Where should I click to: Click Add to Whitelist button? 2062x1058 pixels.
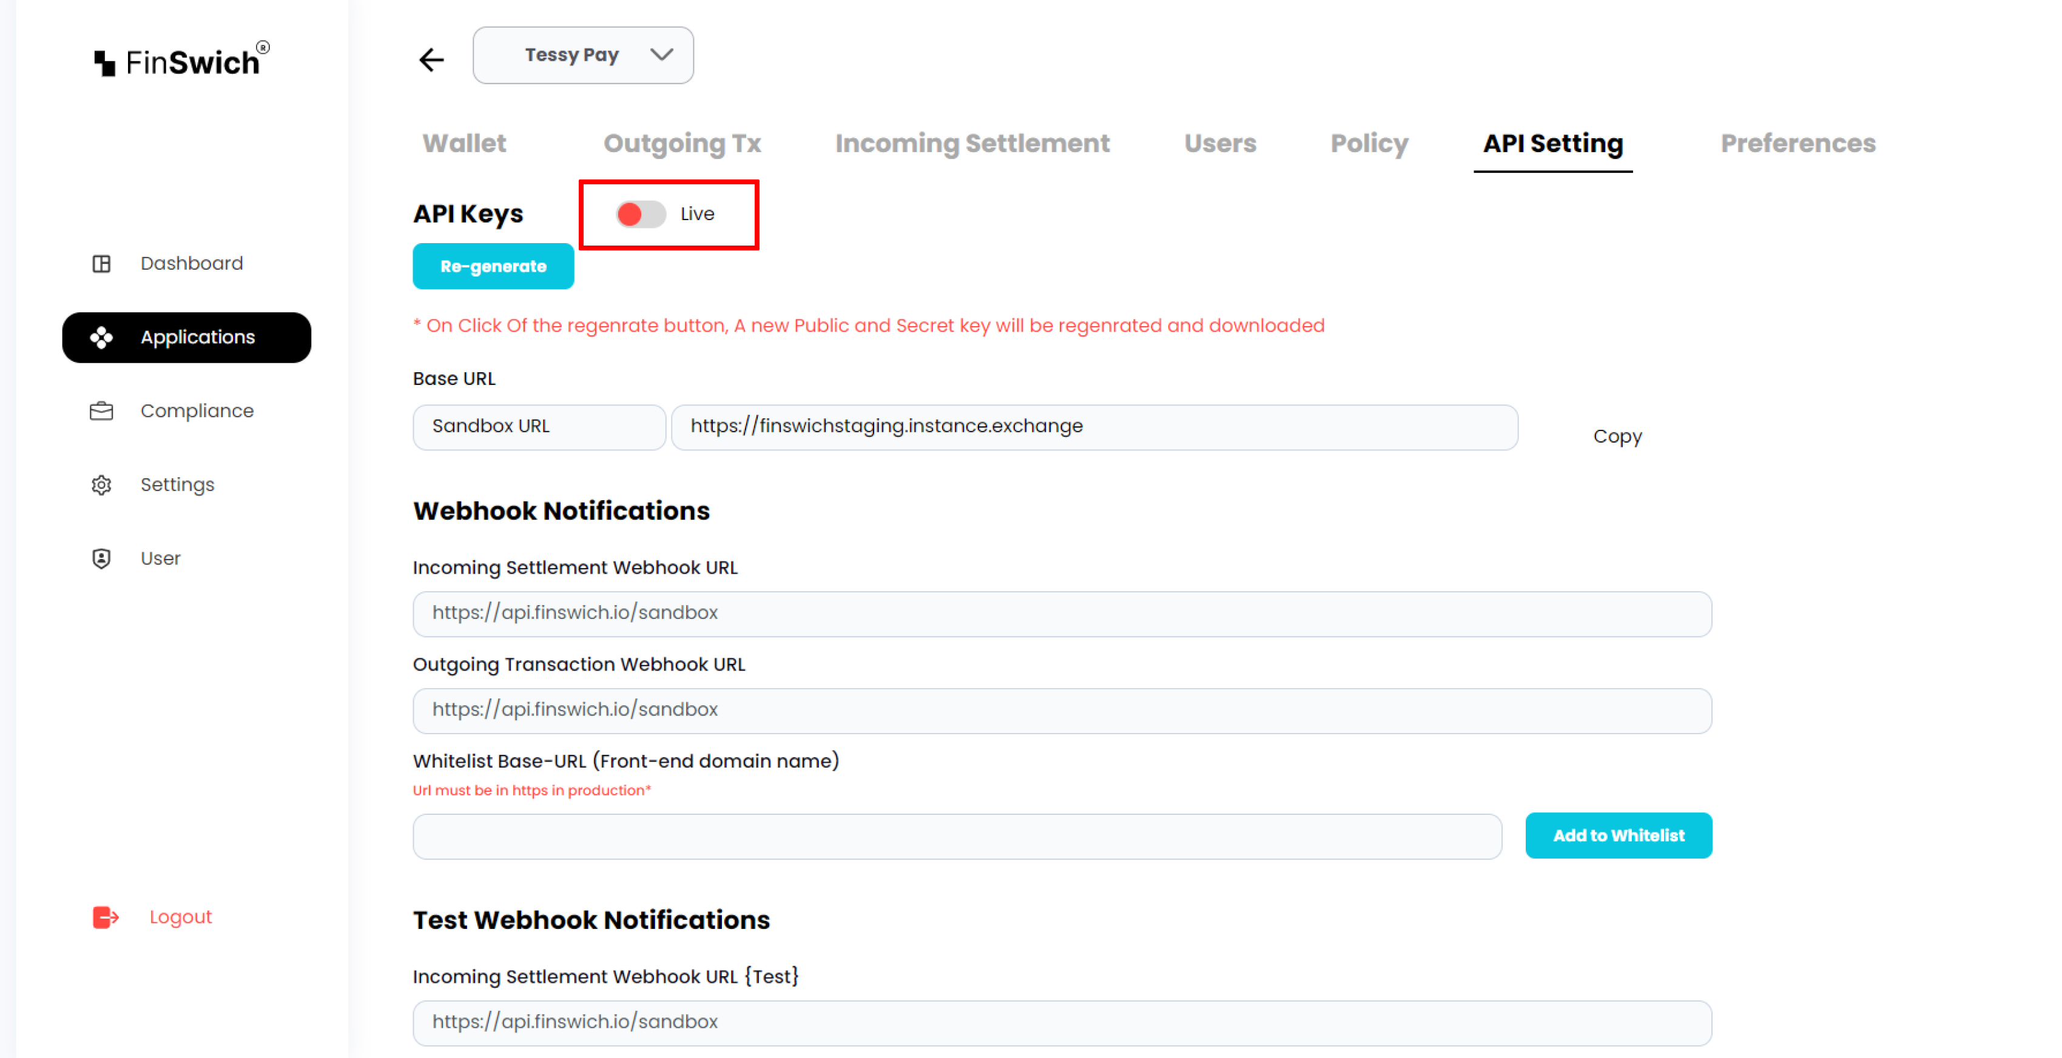[x=1619, y=835]
